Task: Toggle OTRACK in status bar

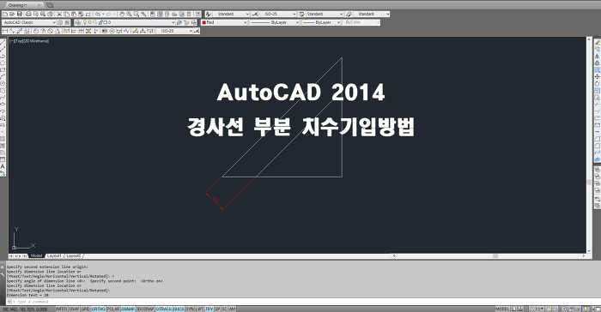Action: (x=164, y=309)
